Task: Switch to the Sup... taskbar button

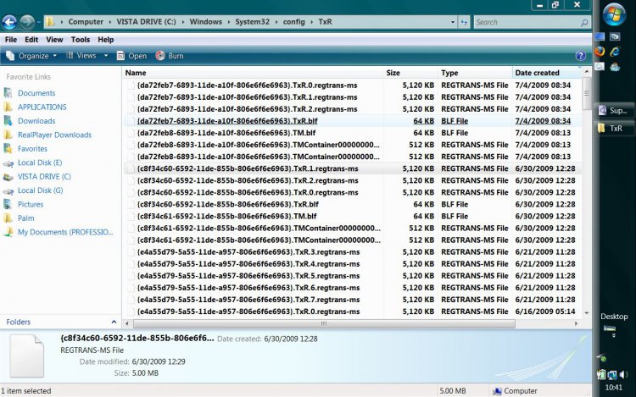Action: pos(615,110)
